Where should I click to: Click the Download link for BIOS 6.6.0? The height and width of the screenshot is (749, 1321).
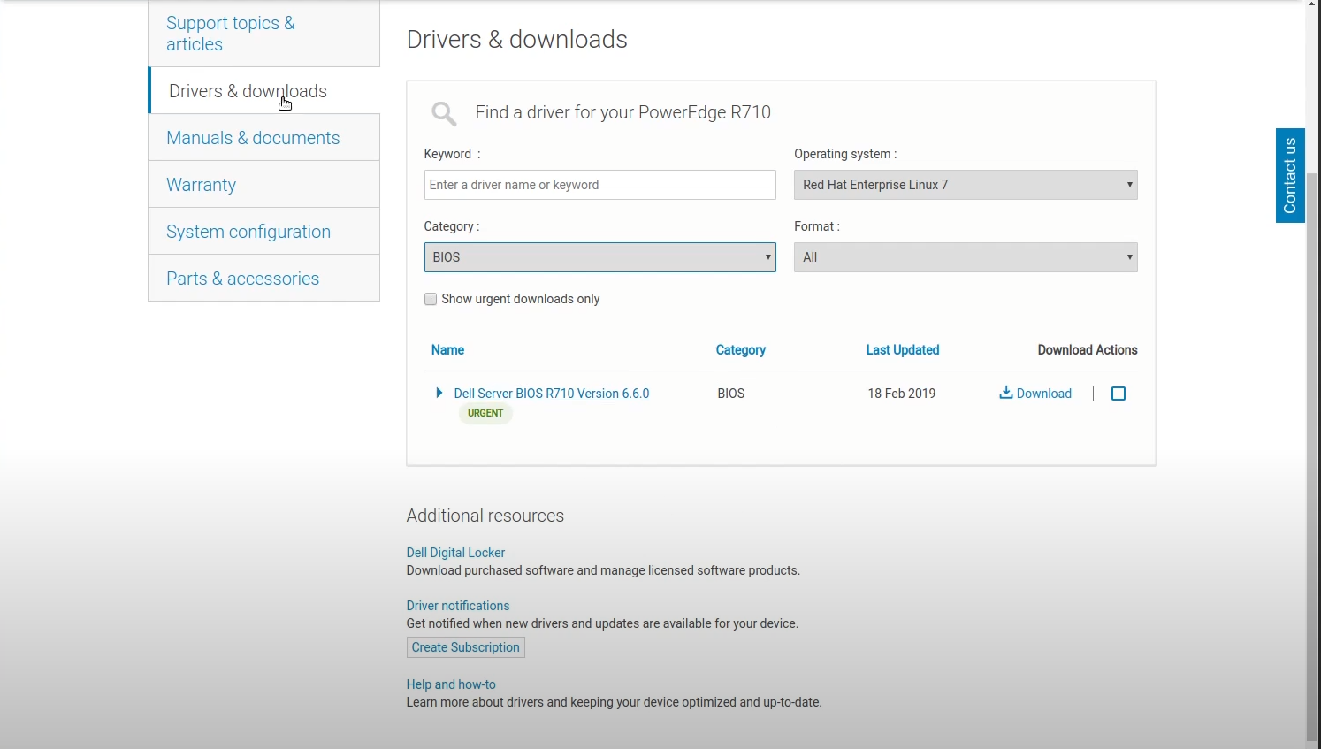coord(1043,394)
